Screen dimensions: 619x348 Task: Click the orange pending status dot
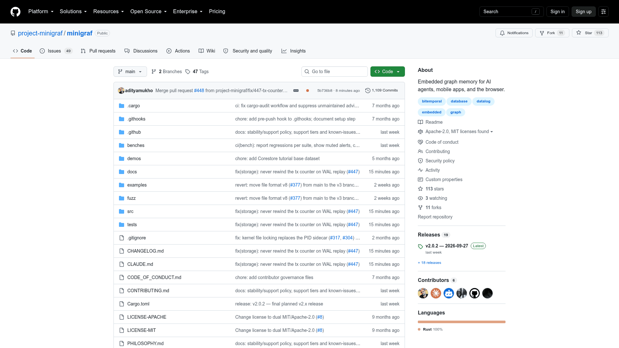pyautogui.click(x=308, y=91)
